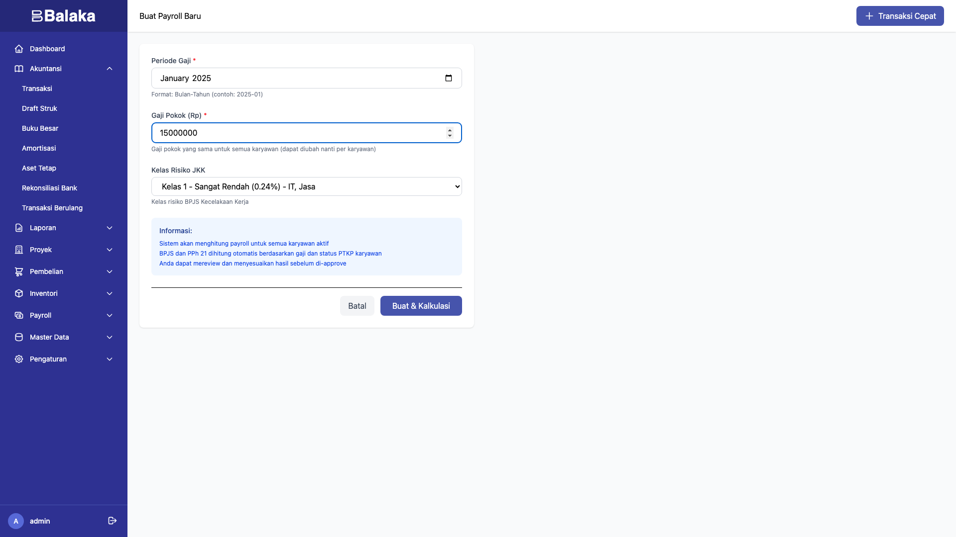Open the calendar picker for Periode Gaji

449,78
